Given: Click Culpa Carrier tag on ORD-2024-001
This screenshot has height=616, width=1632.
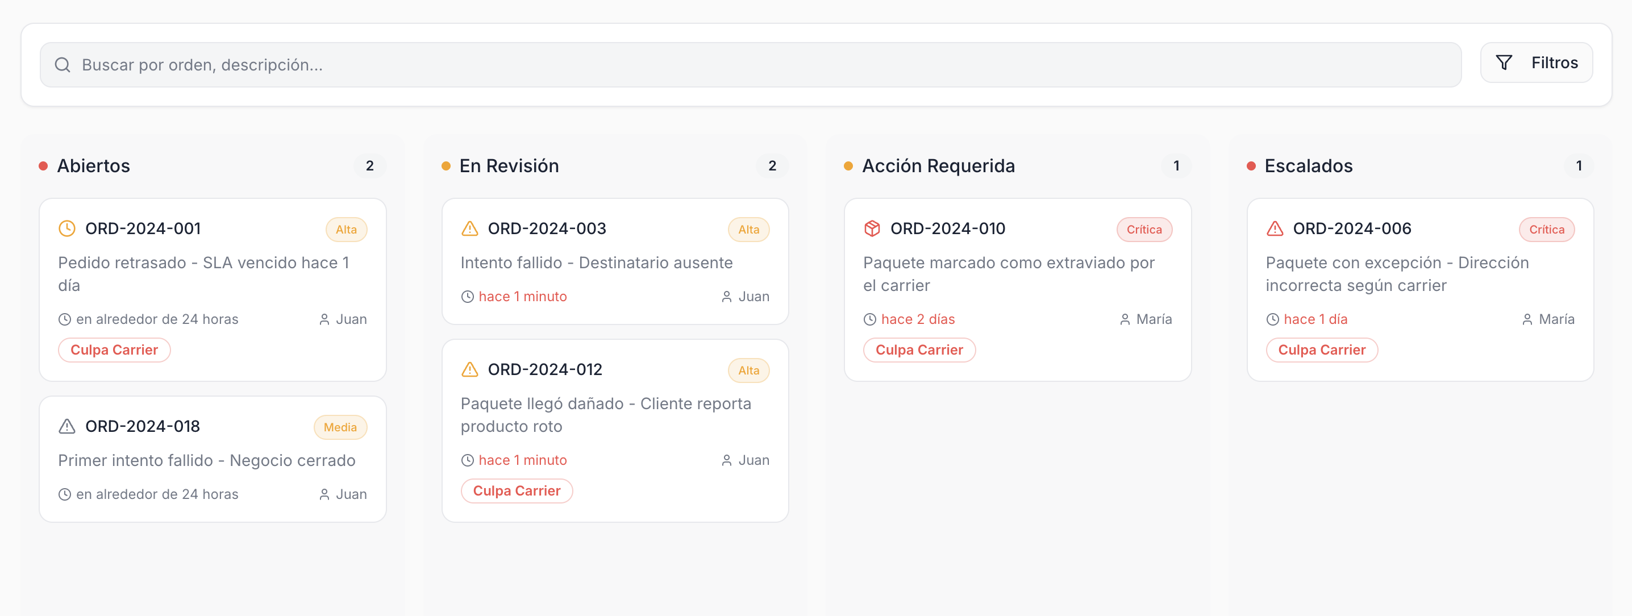Looking at the screenshot, I should tap(114, 350).
